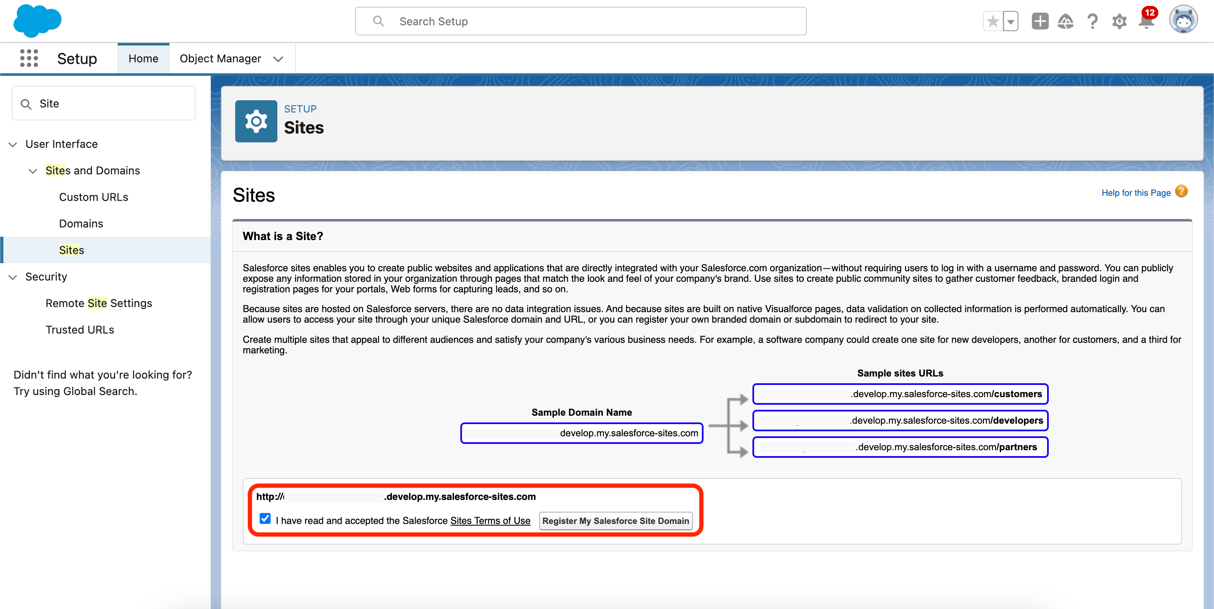The width and height of the screenshot is (1214, 609).
Task: Open the Help for this Page link
Action: pyautogui.click(x=1136, y=192)
